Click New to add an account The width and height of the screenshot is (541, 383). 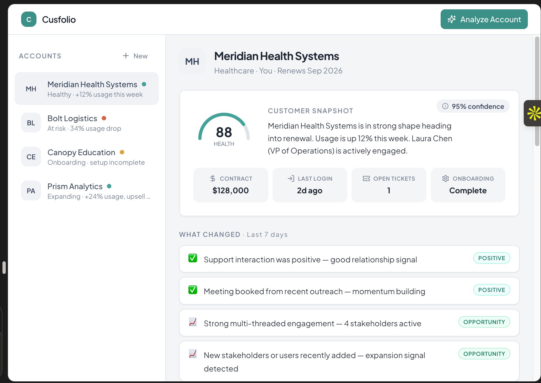(x=135, y=56)
